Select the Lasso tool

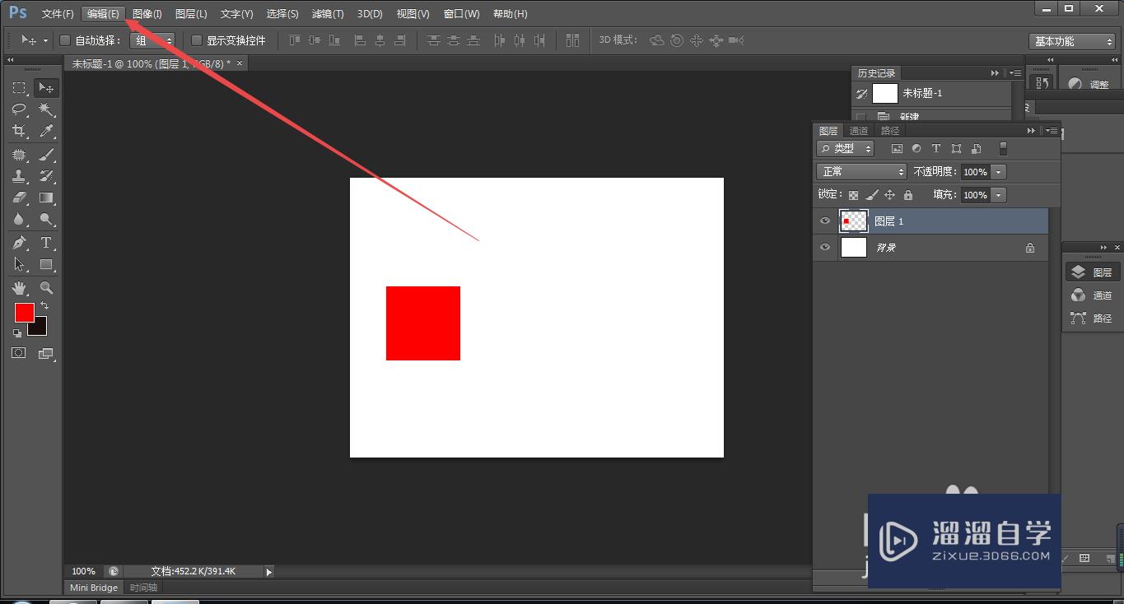[20, 109]
